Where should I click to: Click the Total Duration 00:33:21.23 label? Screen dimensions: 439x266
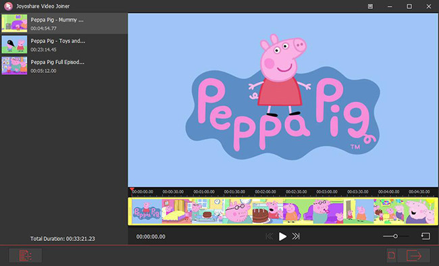tap(62, 239)
